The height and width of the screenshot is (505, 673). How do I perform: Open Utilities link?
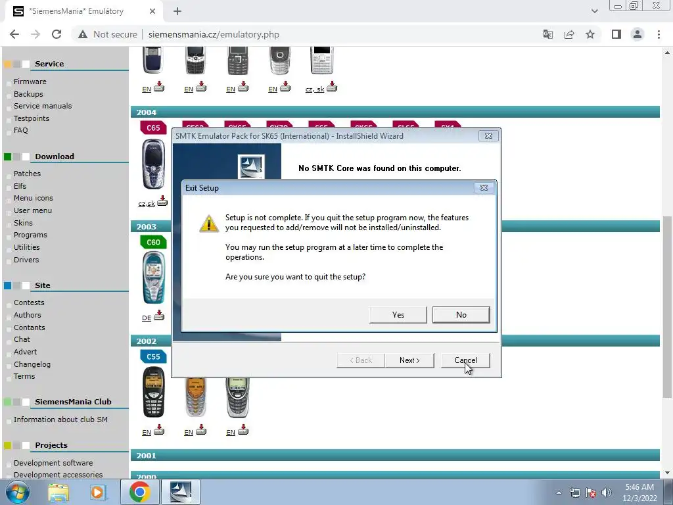[26, 247]
